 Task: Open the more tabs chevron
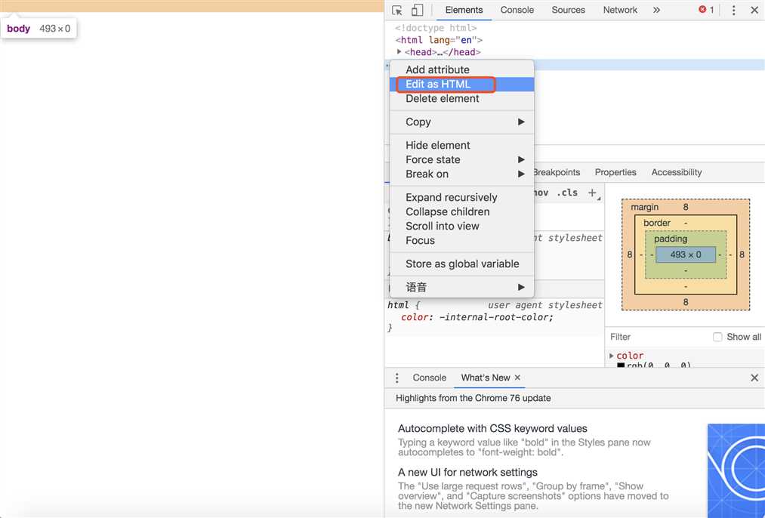click(657, 10)
